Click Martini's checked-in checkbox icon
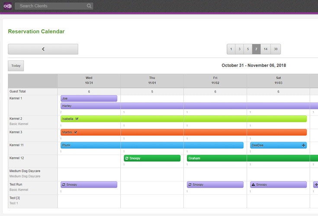 point(75,132)
